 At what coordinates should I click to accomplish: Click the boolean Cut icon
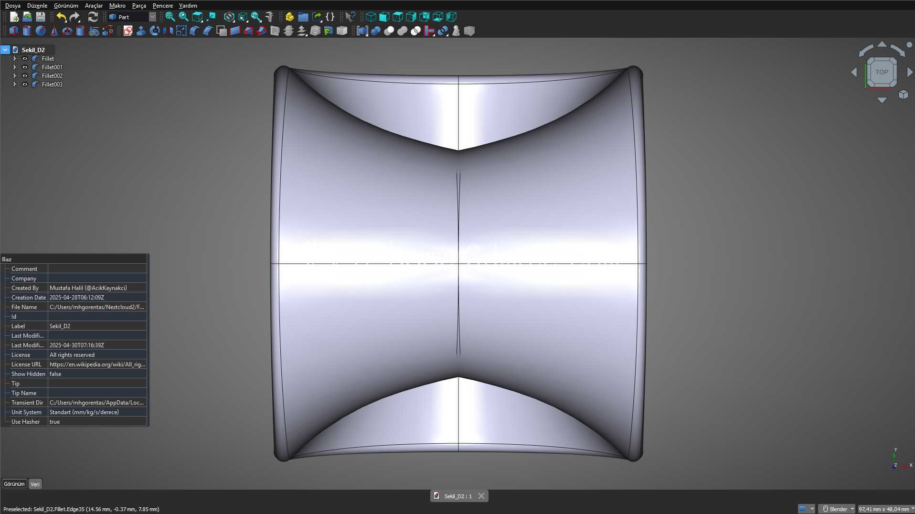(x=389, y=31)
